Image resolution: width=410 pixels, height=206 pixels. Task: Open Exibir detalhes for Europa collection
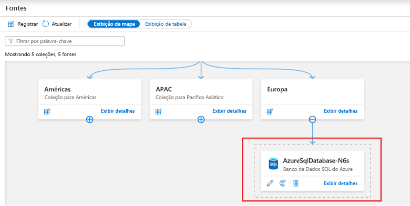pos(341,111)
